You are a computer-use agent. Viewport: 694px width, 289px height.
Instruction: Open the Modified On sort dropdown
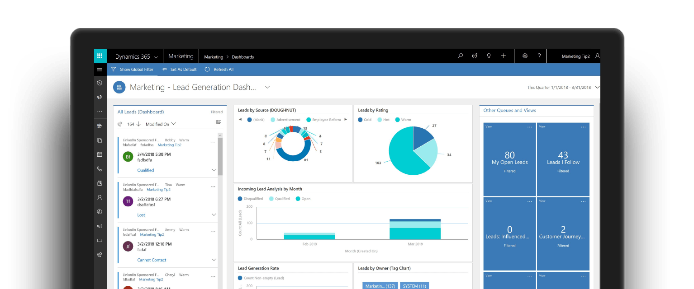click(x=161, y=124)
